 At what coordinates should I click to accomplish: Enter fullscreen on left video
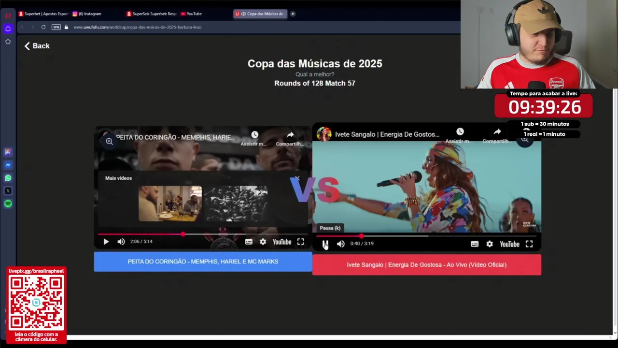[x=300, y=242]
